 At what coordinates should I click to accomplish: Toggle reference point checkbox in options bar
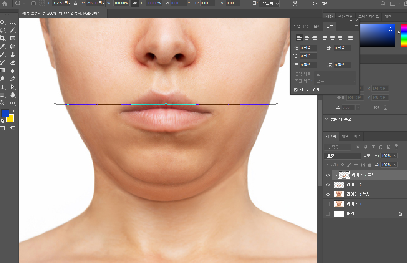pos(34,3)
